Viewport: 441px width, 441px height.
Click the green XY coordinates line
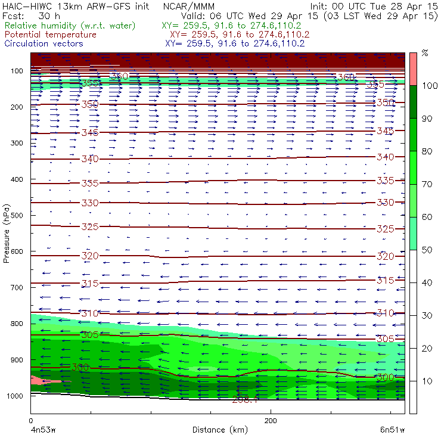coord(231,26)
